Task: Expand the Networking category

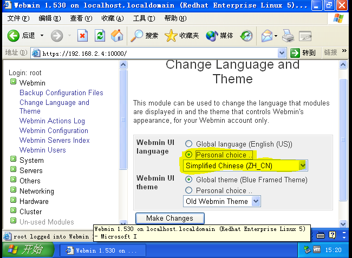Action: [x=13, y=190]
